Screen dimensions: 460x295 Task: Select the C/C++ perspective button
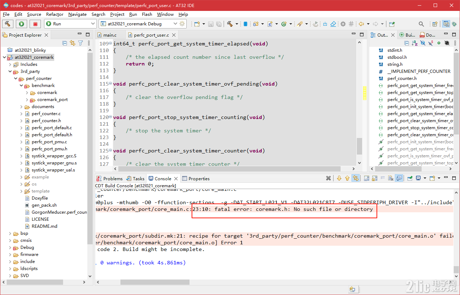(x=446, y=24)
